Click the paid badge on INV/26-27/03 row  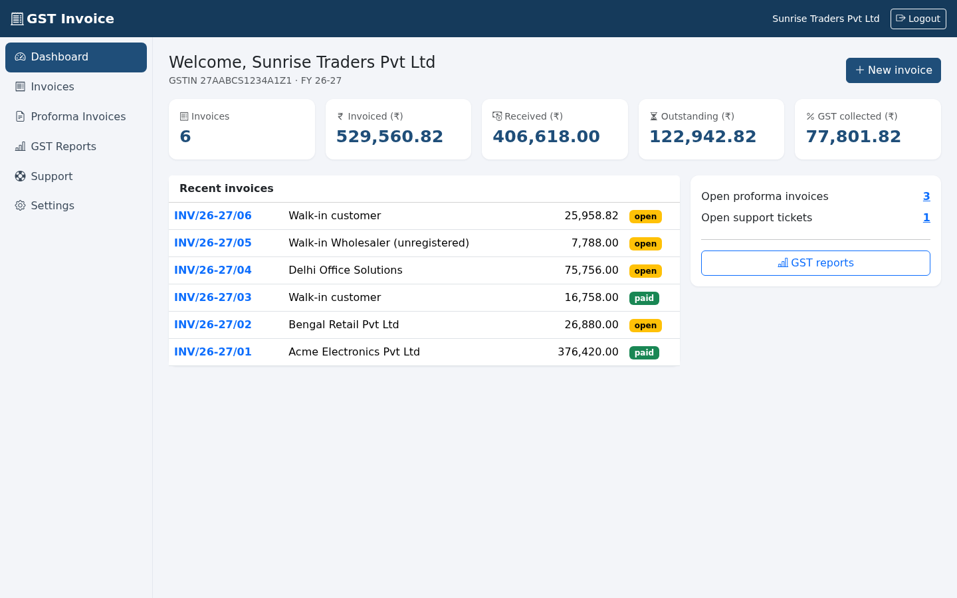click(644, 298)
